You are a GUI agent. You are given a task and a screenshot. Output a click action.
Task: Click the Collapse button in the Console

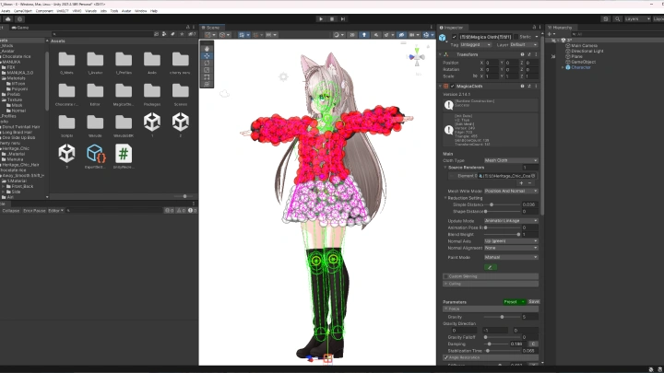(x=11, y=211)
